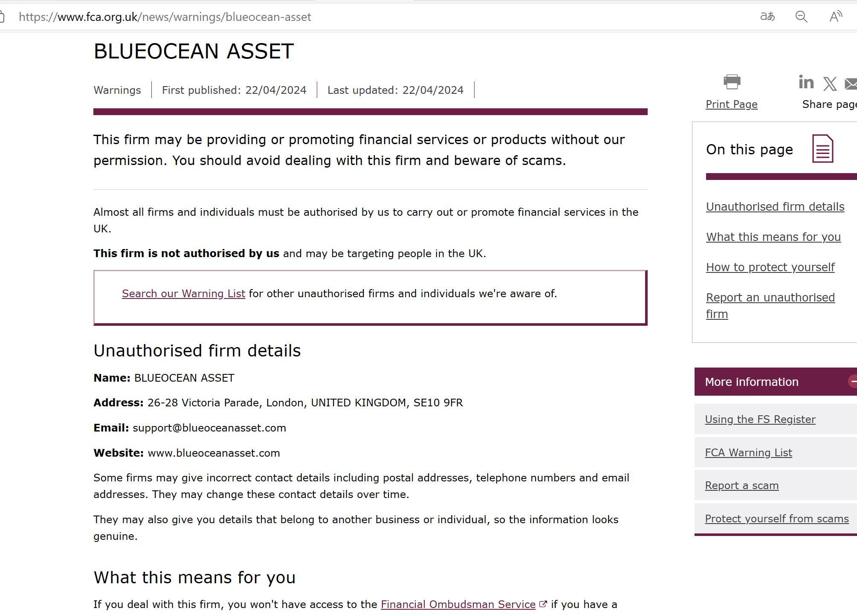Share the page by email icon
The image size is (857, 614).
(x=851, y=84)
